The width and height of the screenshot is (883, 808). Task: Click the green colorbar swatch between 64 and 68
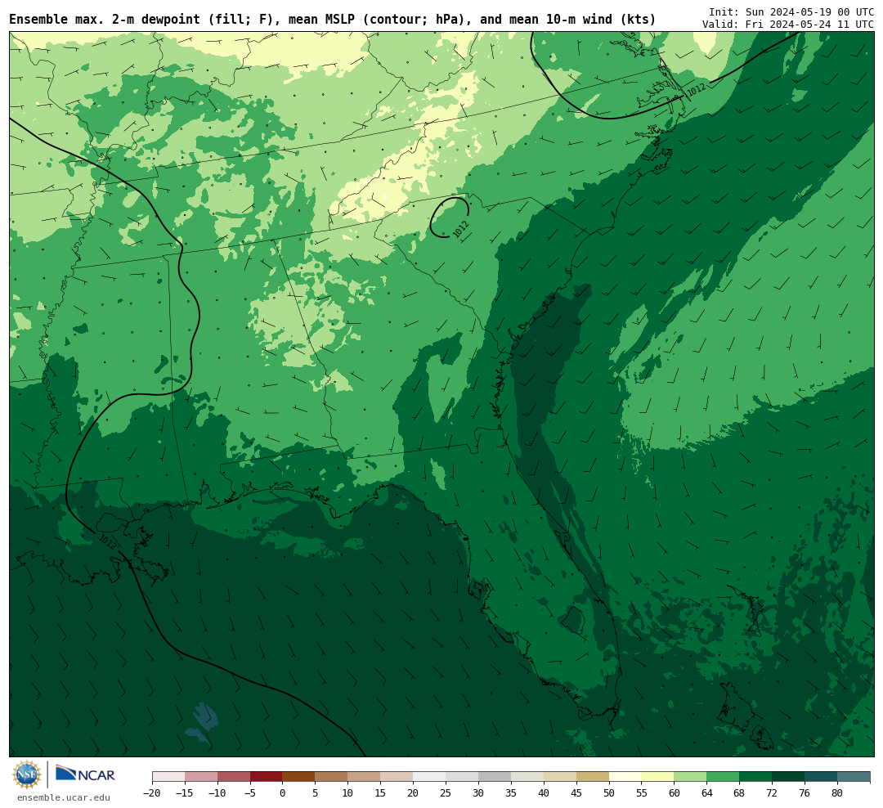pyautogui.click(x=723, y=777)
